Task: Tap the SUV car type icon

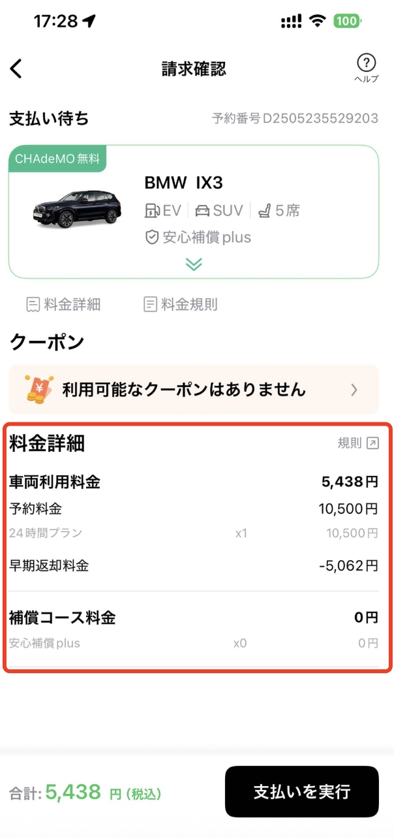Action: pyautogui.click(x=202, y=211)
